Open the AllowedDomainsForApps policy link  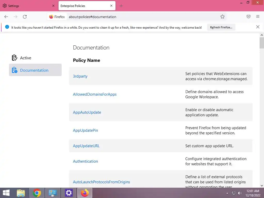(x=95, y=94)
